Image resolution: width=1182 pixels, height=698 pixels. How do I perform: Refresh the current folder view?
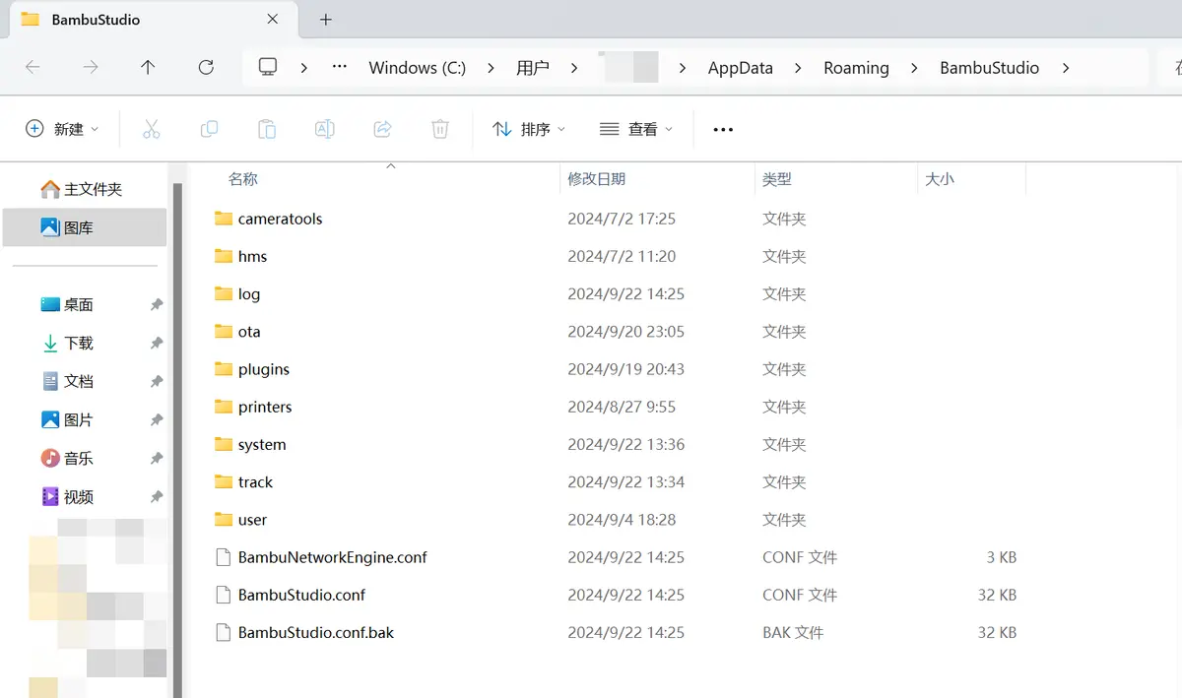(206, 67)
